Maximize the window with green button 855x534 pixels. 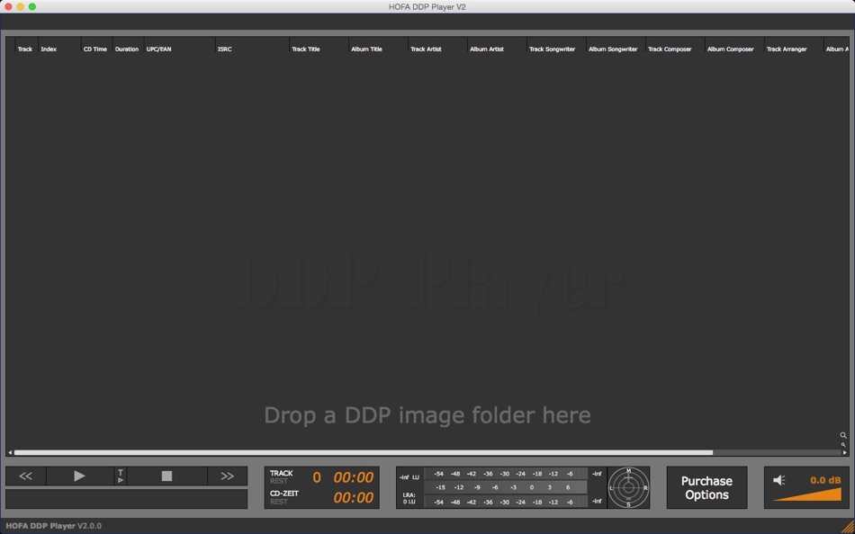tap(32, 6)
